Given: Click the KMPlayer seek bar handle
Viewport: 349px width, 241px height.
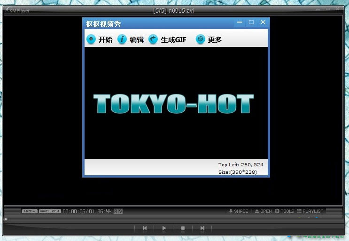Looking at the screenshot, I should coord(6,219).
